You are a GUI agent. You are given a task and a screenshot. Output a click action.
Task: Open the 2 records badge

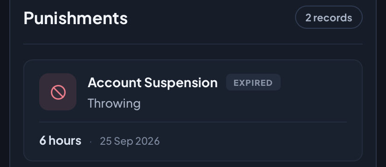[329, 17]
